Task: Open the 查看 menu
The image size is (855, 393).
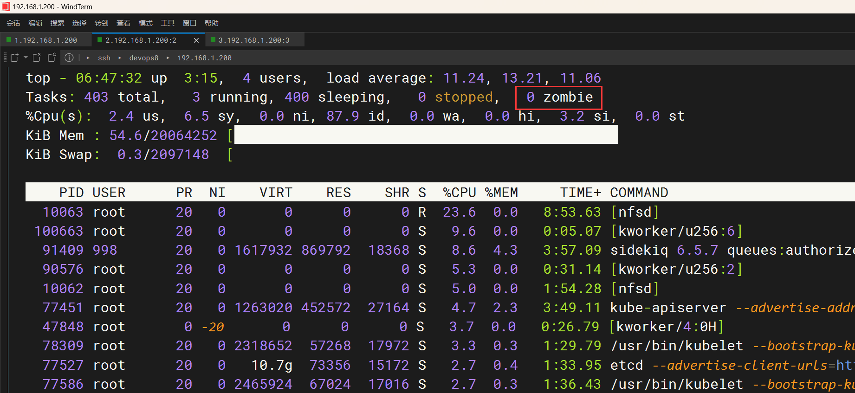Action: (x=123, y=23)
